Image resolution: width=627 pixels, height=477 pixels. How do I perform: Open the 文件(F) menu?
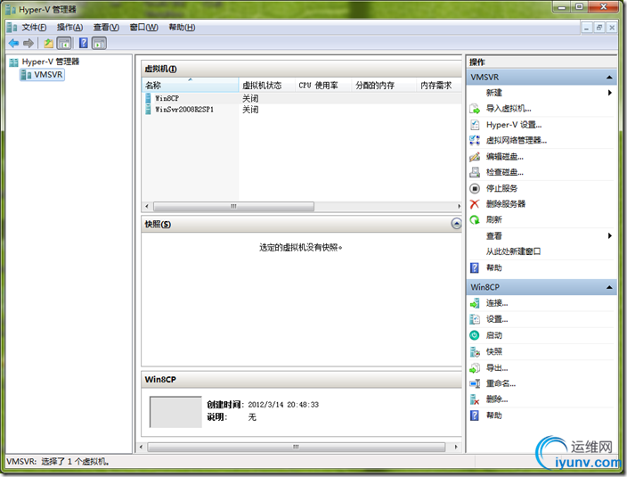(x=34, y=28)
